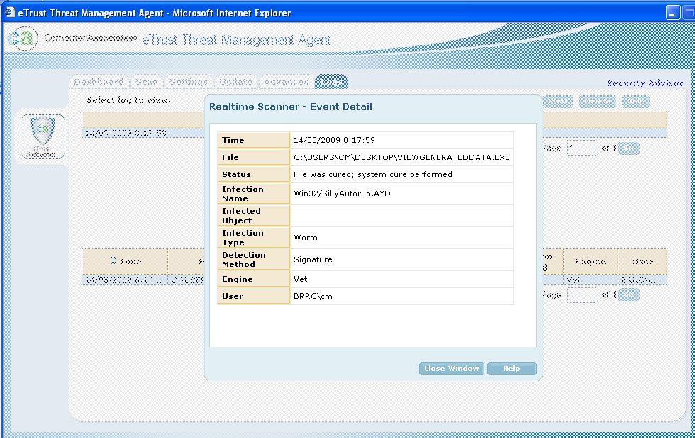Click the lower Page number field

tap(582, 295)
